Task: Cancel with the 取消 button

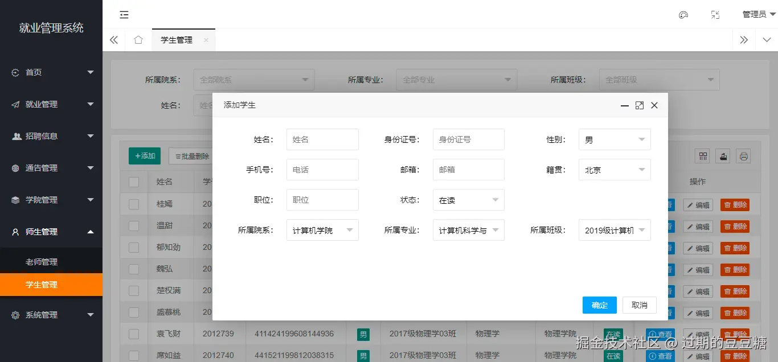Action: 640,305
